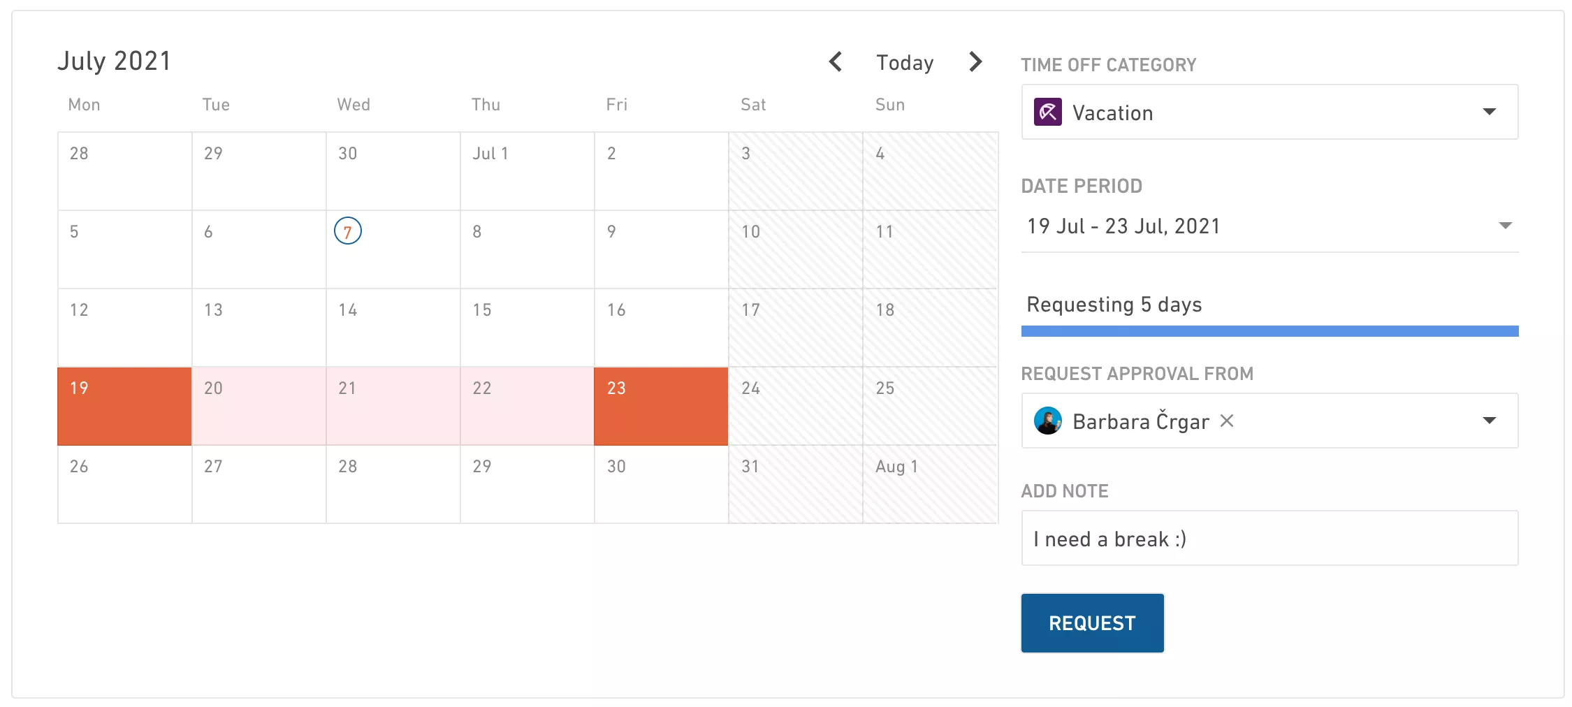Click the purple Vacation umbrella icon
This screenshot has height=707, width=1572.
click(1048, 112)
